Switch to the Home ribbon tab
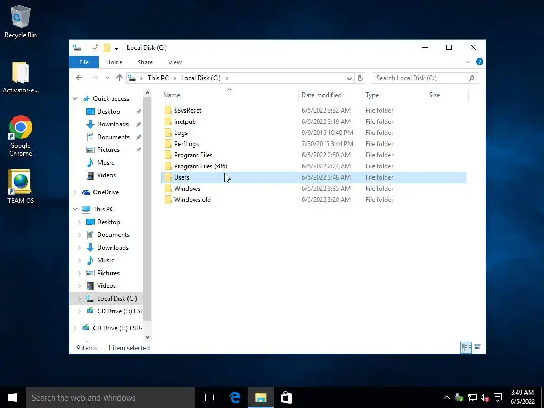The image size is (544, 408). pos(114,62)
